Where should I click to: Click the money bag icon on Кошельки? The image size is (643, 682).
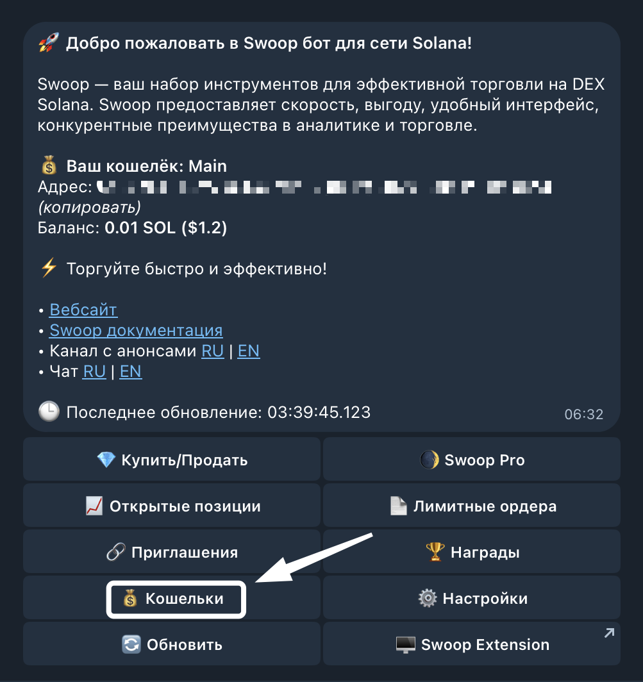(x=130, y=599)
